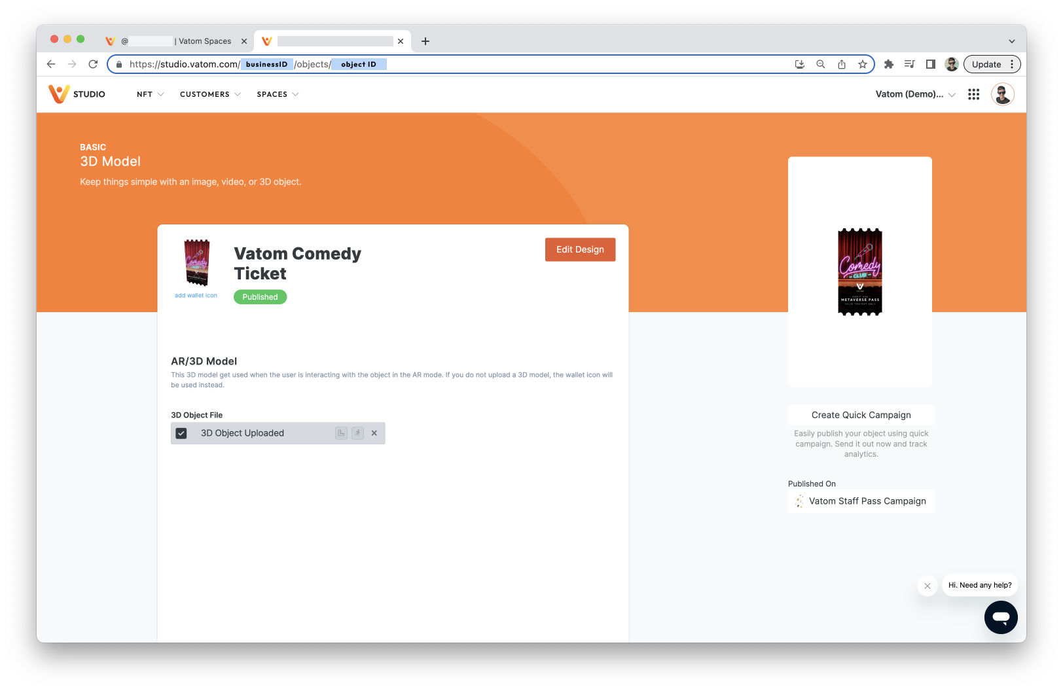Open the NFT menu
Screen dimensions: 1063x691
pyautogui.click(x=150, y=94)
